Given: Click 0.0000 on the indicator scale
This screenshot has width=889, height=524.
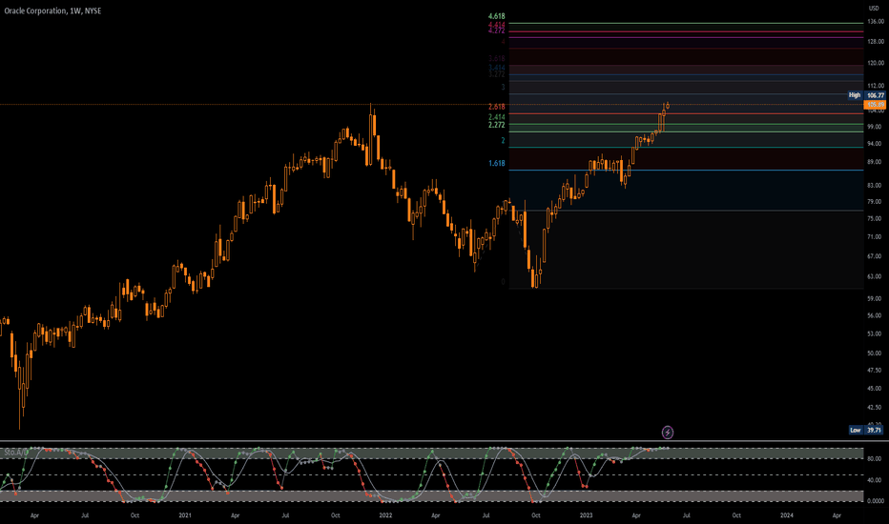Looking at the screenshot, I should tap(876, 501).
